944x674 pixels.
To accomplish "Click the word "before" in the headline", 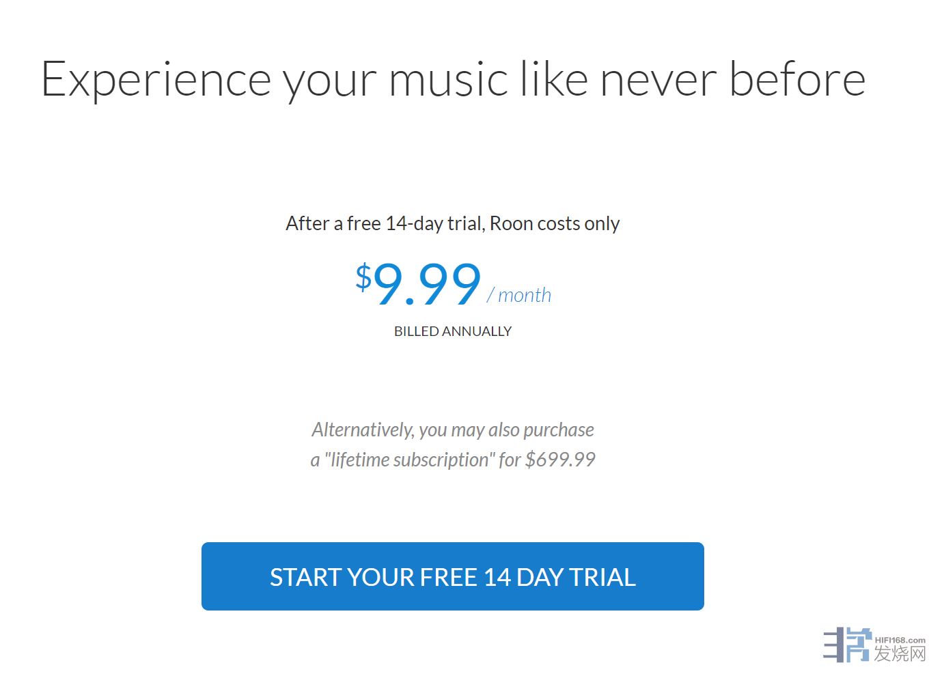I will [x=797, y=80].
